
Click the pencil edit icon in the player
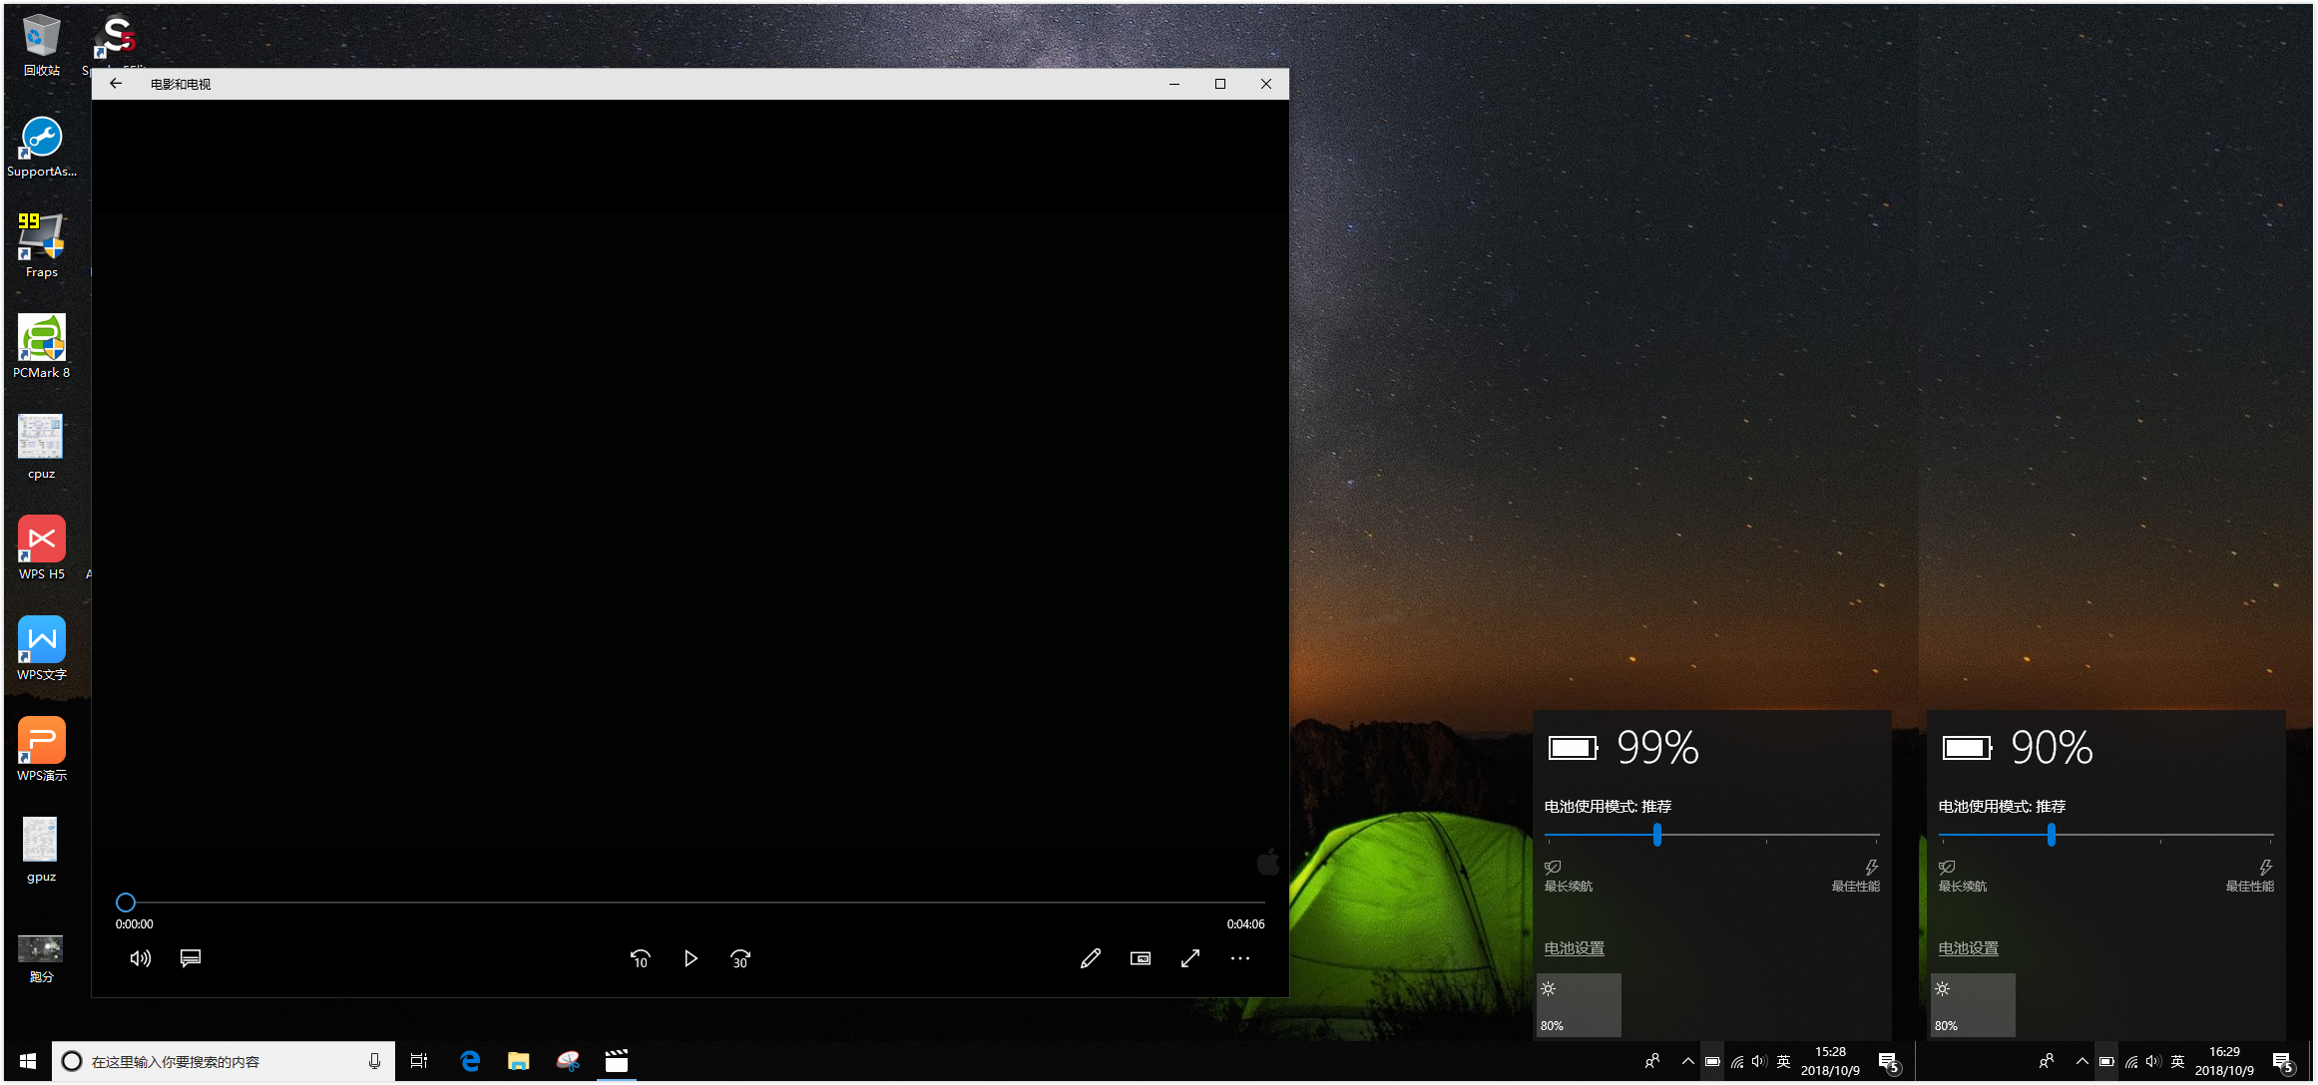coord(1091,958)
